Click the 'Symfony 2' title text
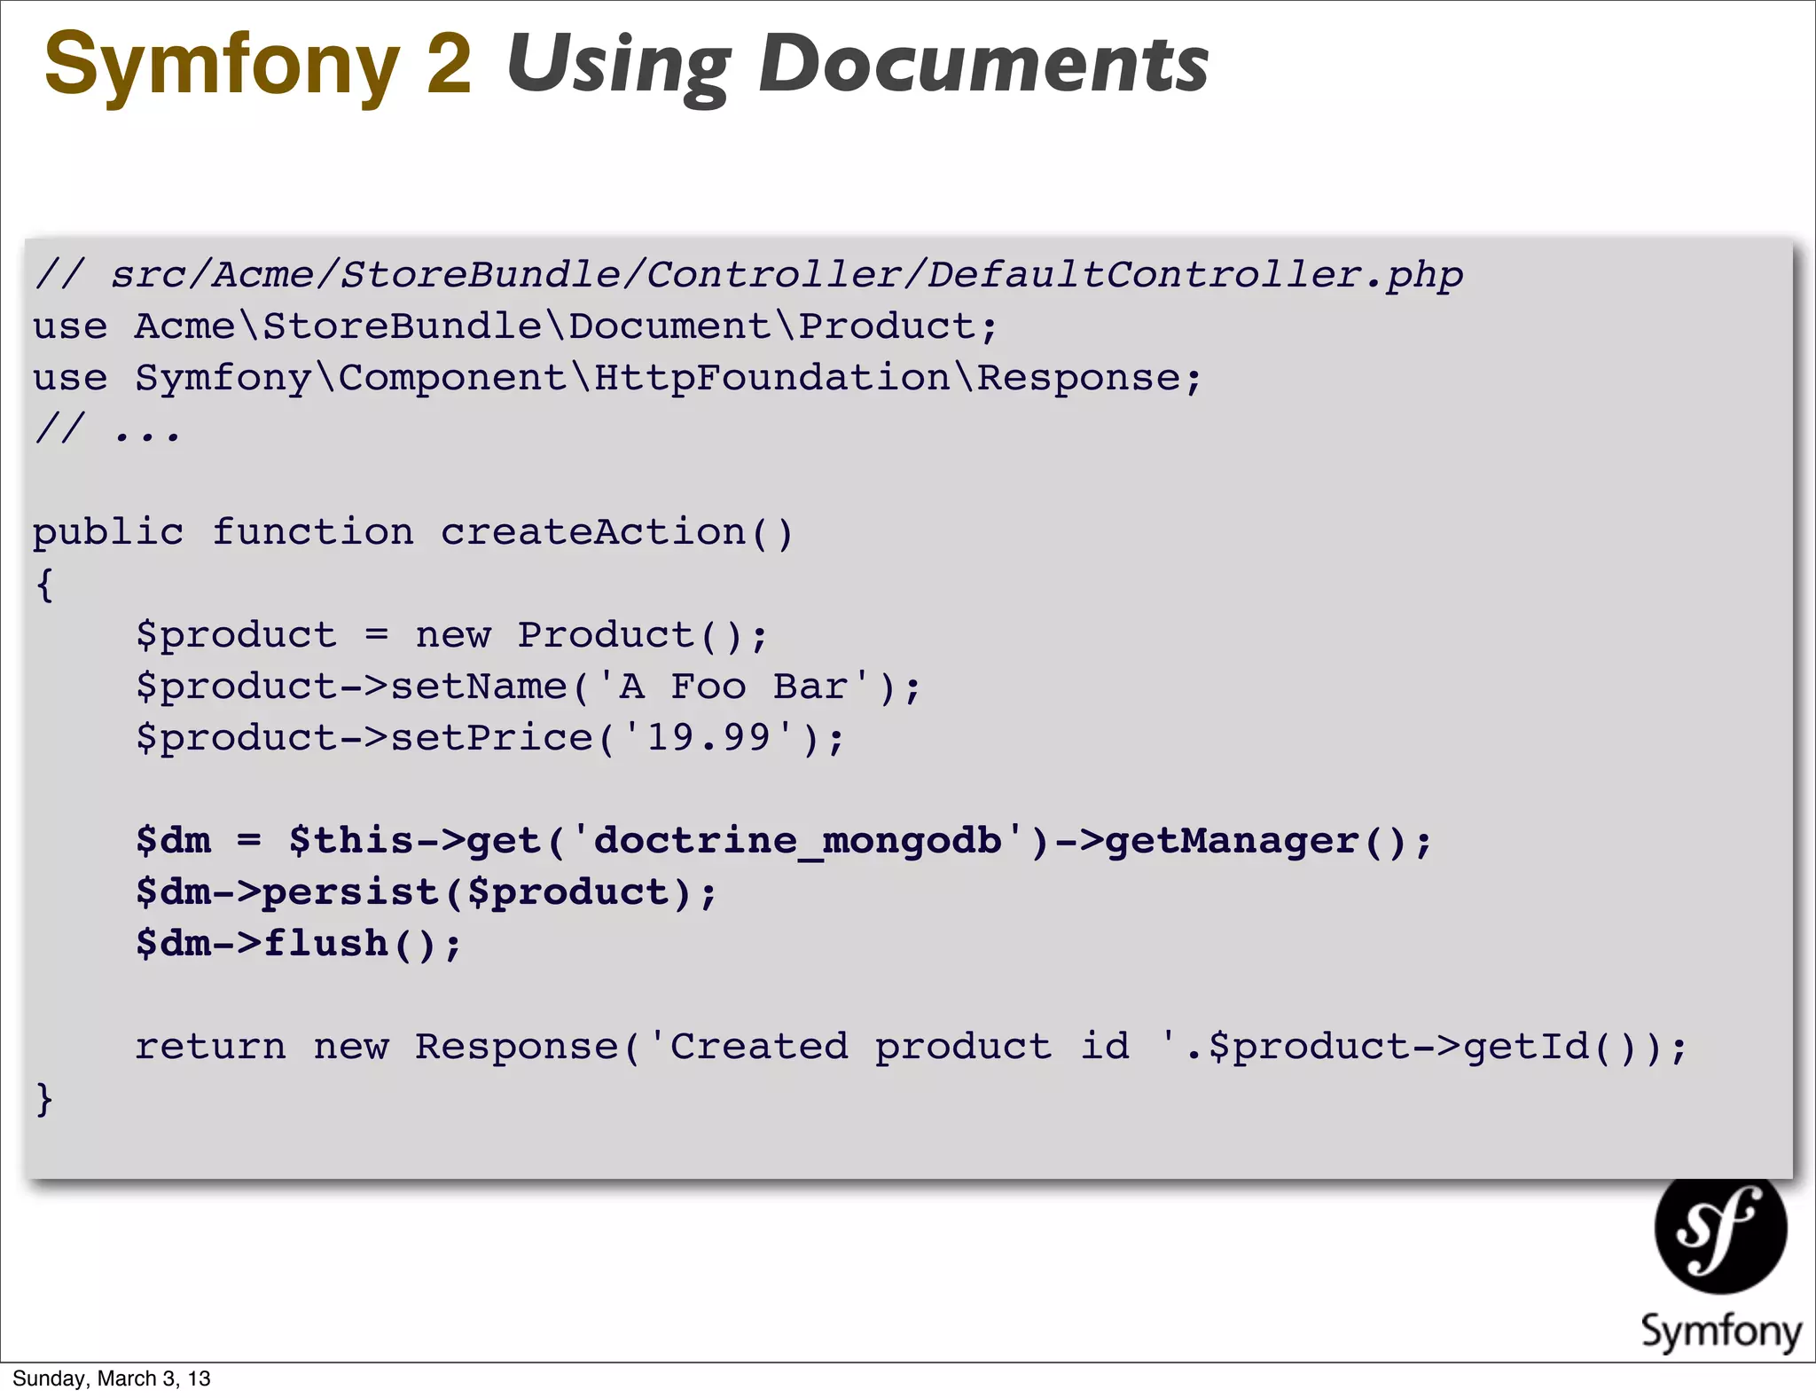 (x=258, y=64)
